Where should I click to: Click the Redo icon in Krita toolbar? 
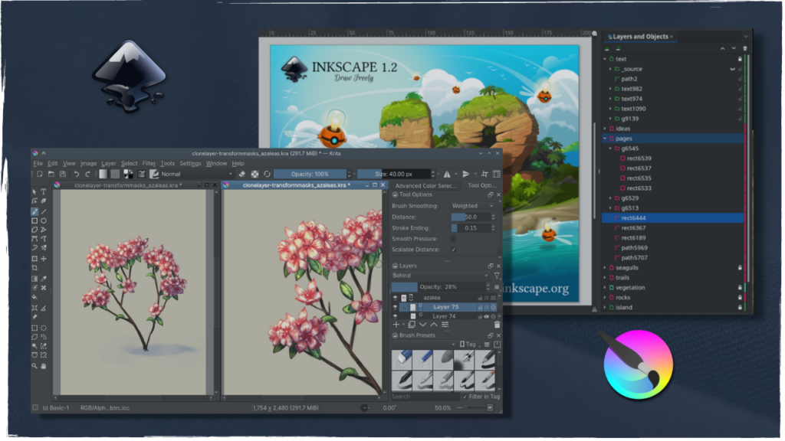[87, 174]
